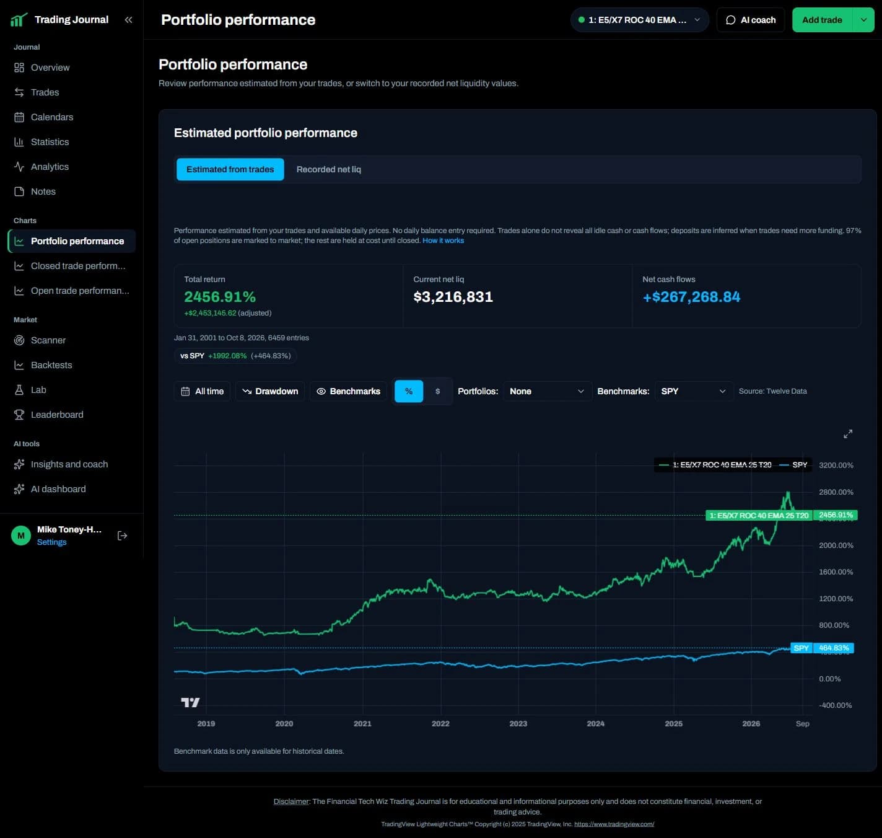Click the Lab flask icon
This screenshot has width=882, height=838.
[19, 390]
